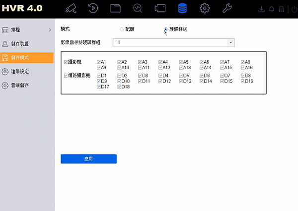Toggle the 攝影機 select-all checkbox
Viewport: 298px width, 211px height.
(66, 62)
